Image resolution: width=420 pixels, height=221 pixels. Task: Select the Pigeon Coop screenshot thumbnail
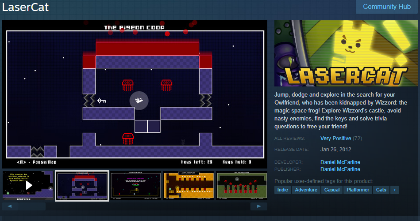(82, 186)
